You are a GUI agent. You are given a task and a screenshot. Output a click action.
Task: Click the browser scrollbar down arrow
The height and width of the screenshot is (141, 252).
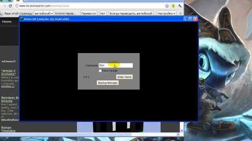(x=182, y=130)
